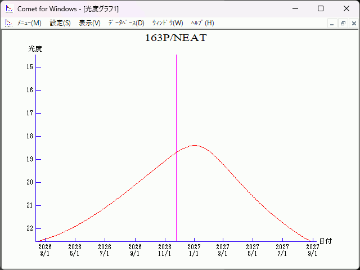The width and height of the screenshot is (360, 270).
Task: Open the ウィンドウ(W) window menu
Action: (x=168, y=23)
